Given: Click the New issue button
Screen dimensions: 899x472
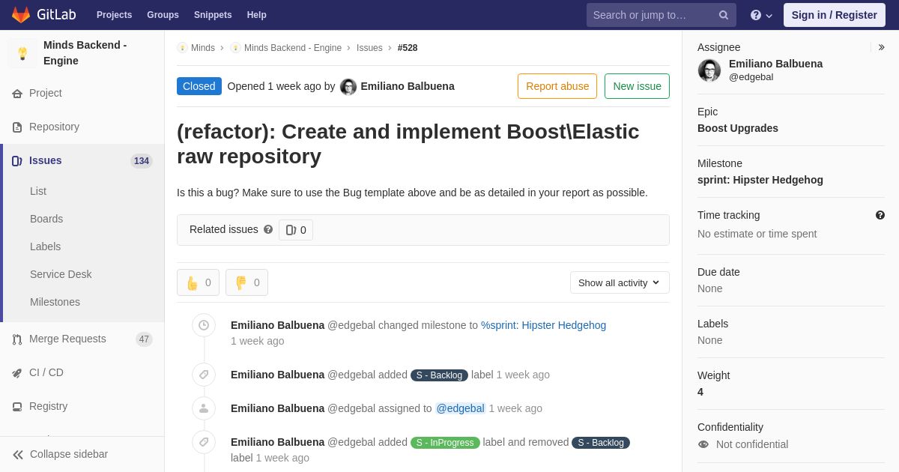Looking at the screenshot, I should (x=637, y=86).
